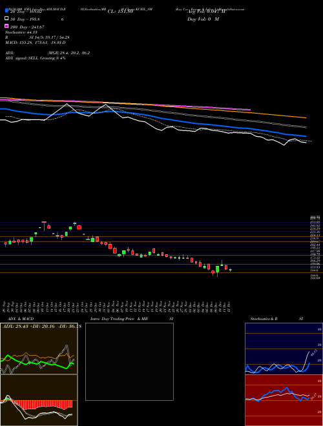Click the '(MGR) 28.4, 20.2, 36.2' ADX readout
Viewport: 323px width, 426px height.
pyautogui.click(x=68, y=53)
